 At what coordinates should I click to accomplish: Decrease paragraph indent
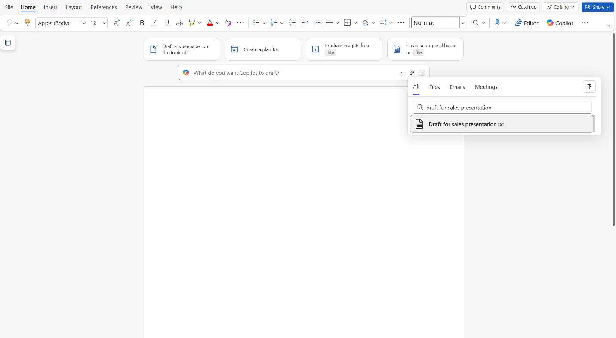[x=305, y=23]
